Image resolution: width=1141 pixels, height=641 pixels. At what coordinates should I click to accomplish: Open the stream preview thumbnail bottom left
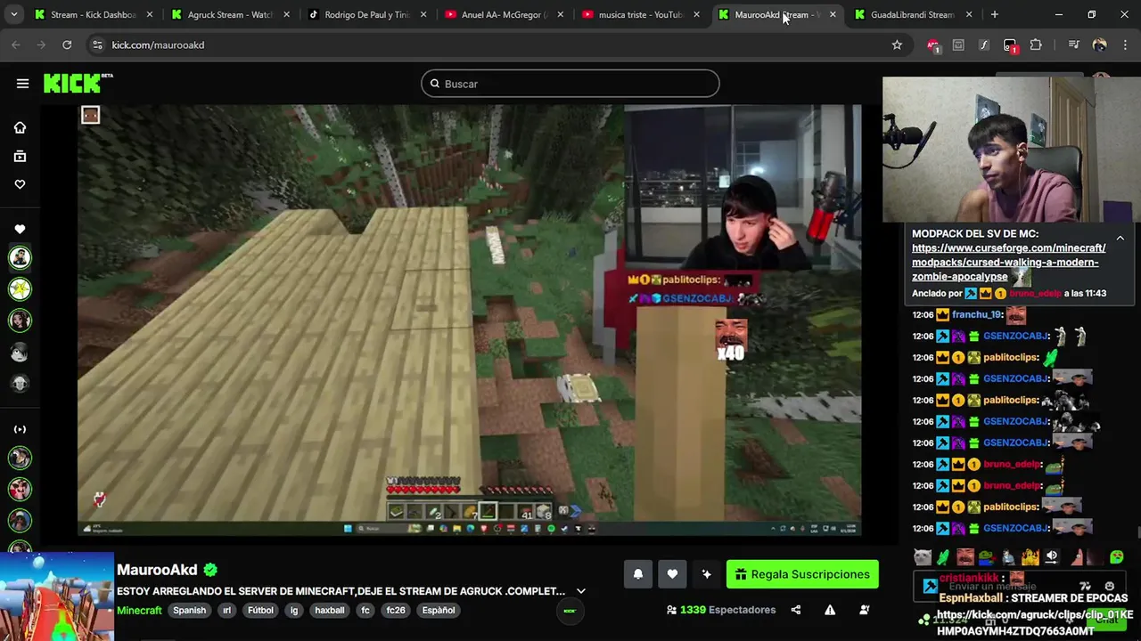(57, 596)
